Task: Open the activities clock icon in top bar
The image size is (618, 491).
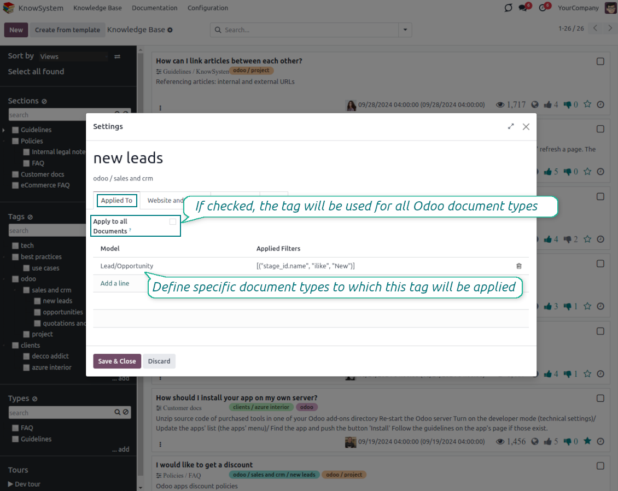Action: 543,8
